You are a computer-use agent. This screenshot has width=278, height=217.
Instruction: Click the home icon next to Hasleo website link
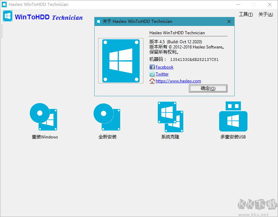click(x=152, y=81)
